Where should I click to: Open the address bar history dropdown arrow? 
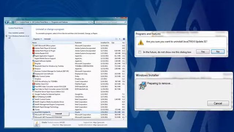point(89,22)
